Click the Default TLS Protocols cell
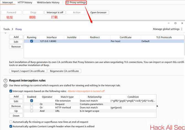185x130 pixels. (162, 41)
